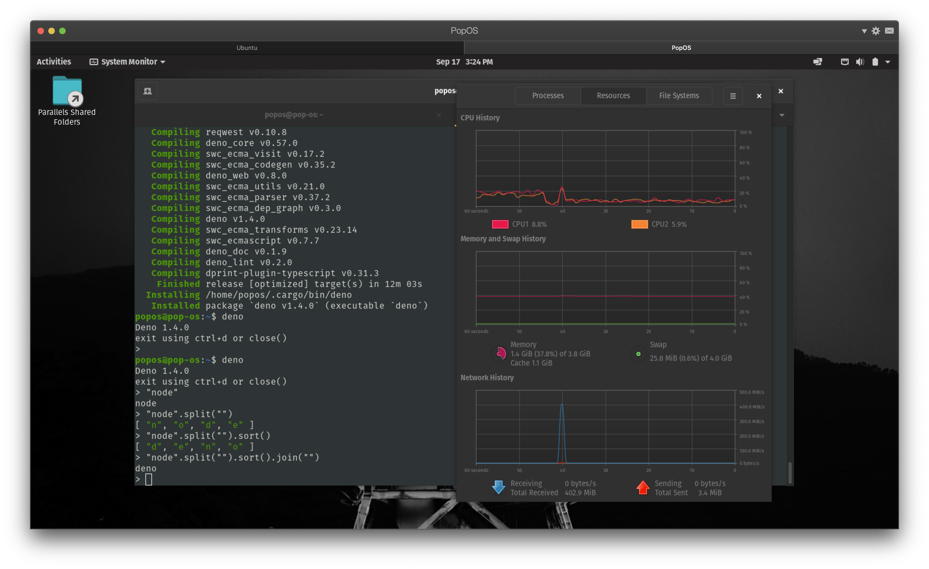The height and width of the screenshot is (569, 929).
Task: Click the volume speaker tray icon
Action: 860,62
